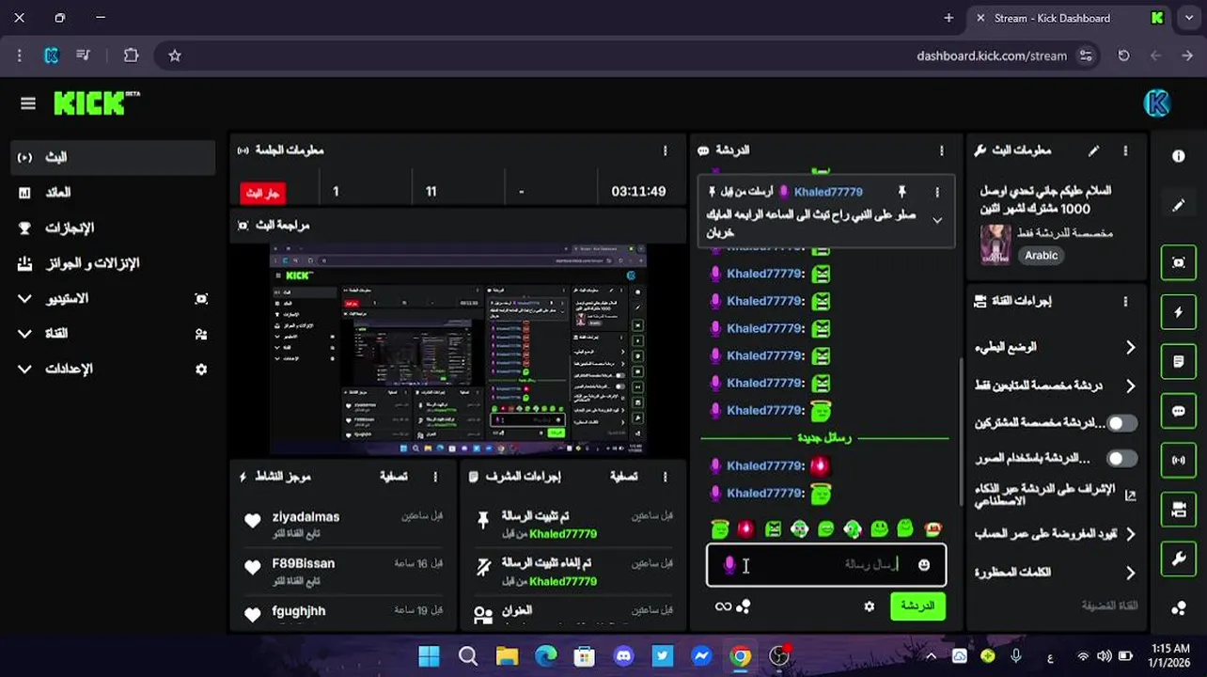This screenshot has height=677, width=1207.
Task: Toggle the camera channel actions widget icon
Action: tap(1178, 510)
